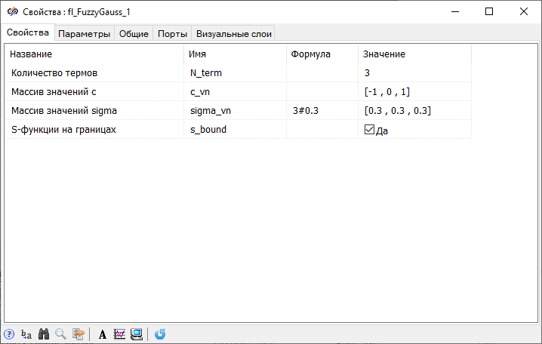Click the rename 'ba' icon in bottom toolbar

26,334
